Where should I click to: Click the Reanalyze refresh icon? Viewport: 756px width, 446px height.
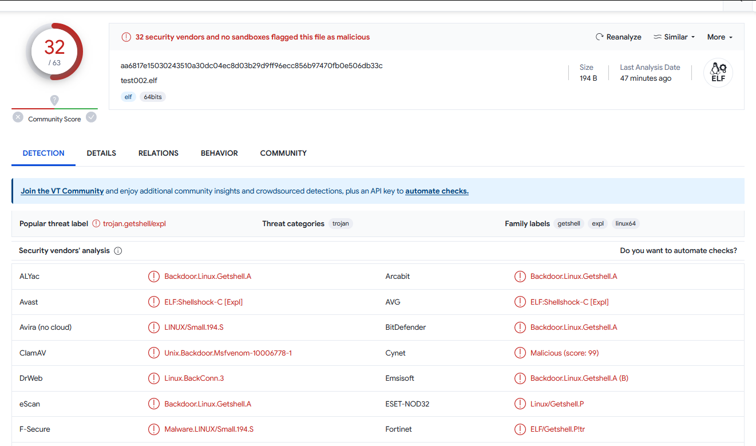point(600,37)
